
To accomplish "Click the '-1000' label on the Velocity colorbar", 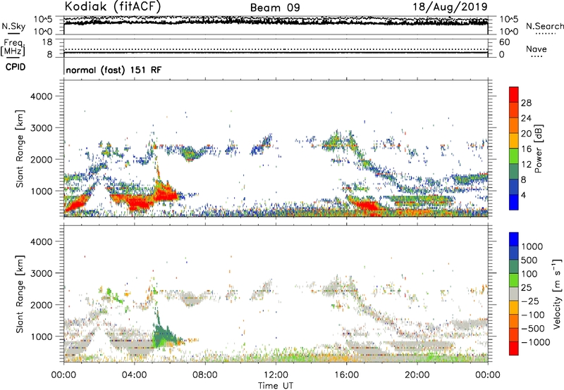I will [535, 342].
